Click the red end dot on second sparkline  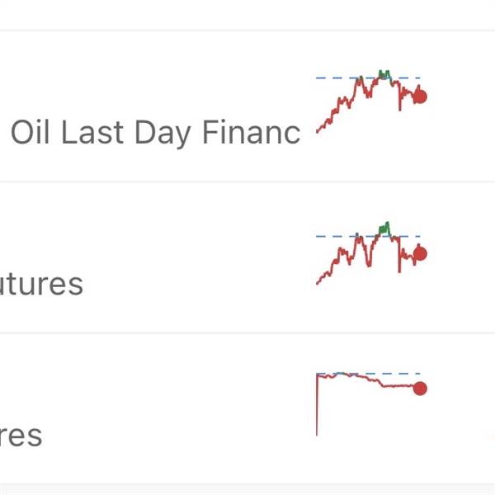coord(419,254)
